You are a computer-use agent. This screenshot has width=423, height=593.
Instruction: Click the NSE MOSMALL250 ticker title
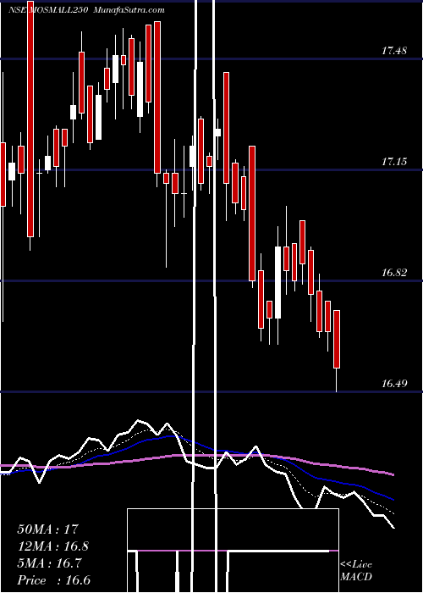pyautogui.click(x=48, y=10)
